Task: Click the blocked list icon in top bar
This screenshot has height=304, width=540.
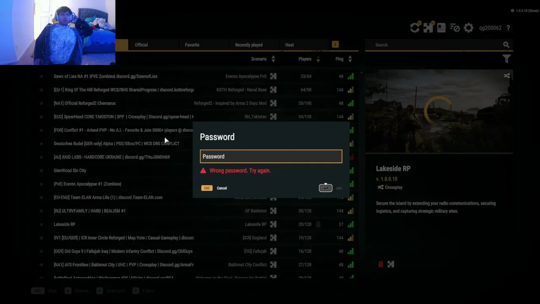Action: coord(455,28)
